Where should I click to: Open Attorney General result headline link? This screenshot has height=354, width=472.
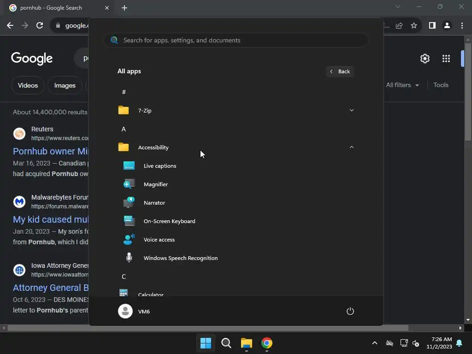click(x=51, y=288)
